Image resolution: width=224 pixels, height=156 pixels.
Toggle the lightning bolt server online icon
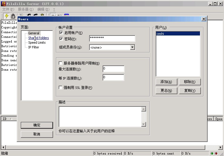tap(6, 16)
